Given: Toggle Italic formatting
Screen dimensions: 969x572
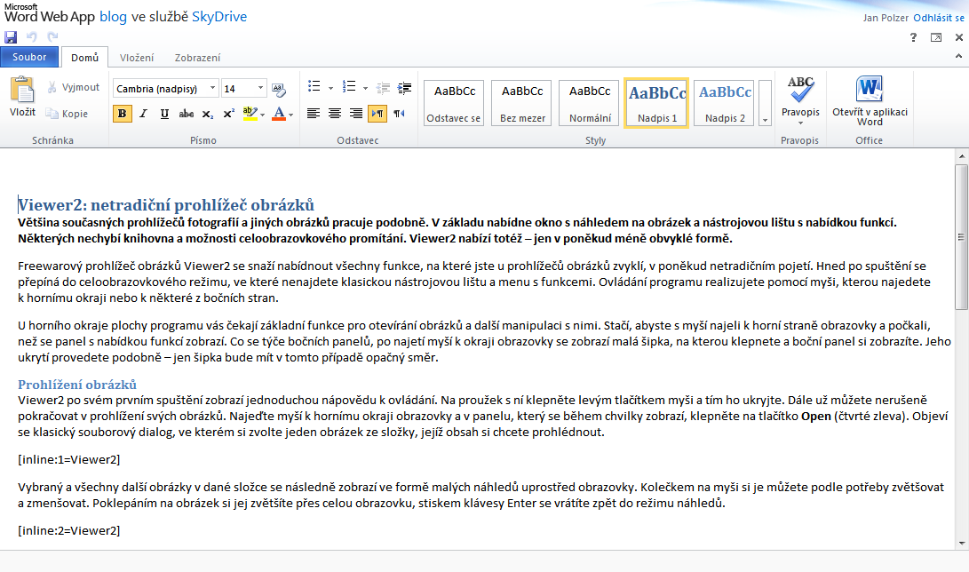Looking at the screenshot, I should click(143, 114).
